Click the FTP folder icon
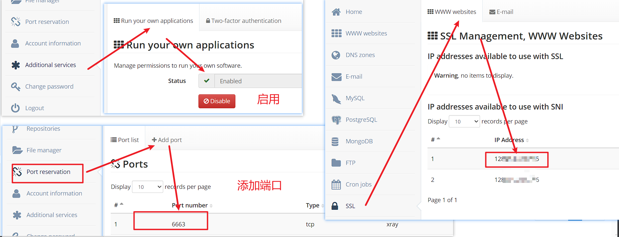 tap(336, 163)
